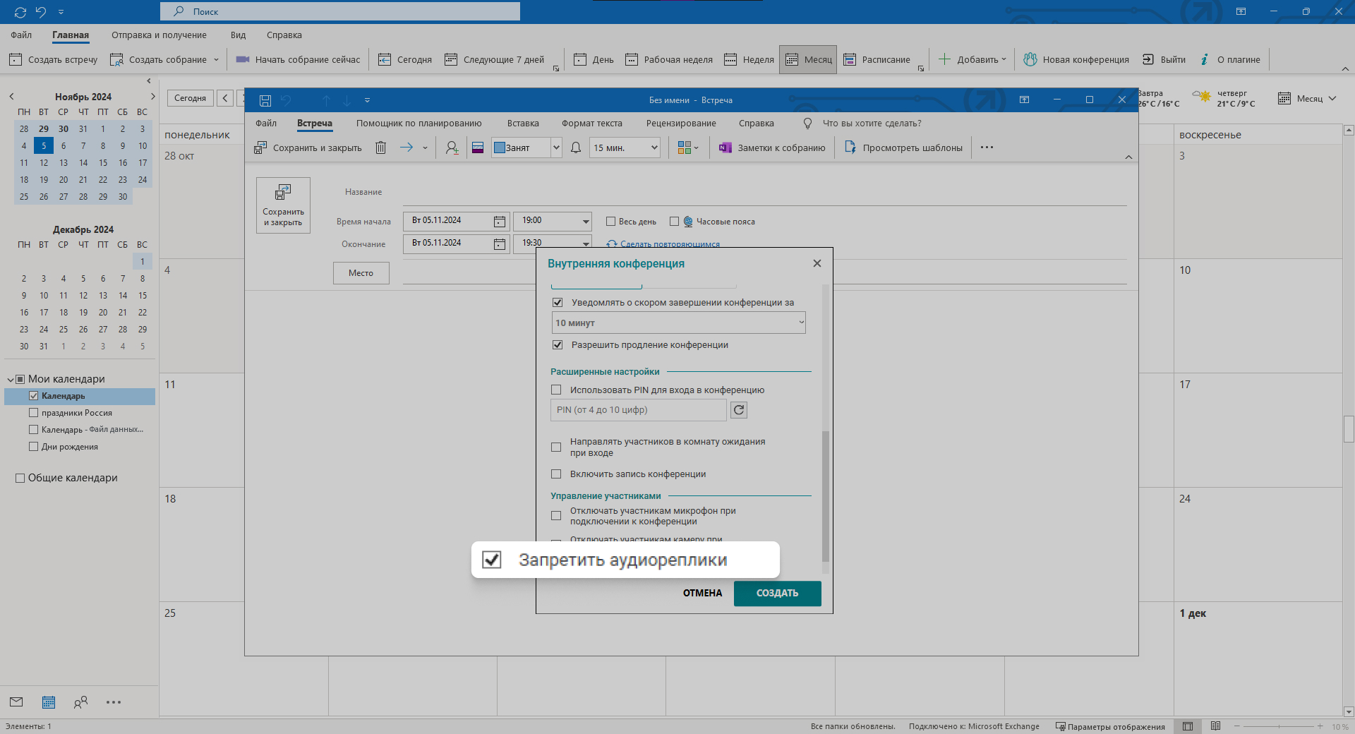Open the Busy status dropdown
1355x734 pixels.
(556, 148)
